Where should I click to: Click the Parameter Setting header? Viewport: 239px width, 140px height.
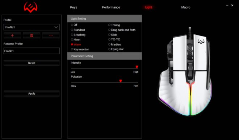(x=105, y=56)
